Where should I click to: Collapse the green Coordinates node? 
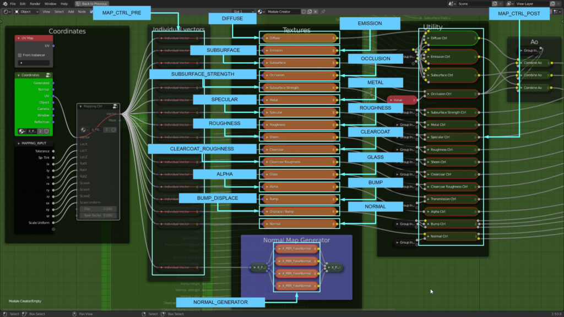[x=19, y=75]
